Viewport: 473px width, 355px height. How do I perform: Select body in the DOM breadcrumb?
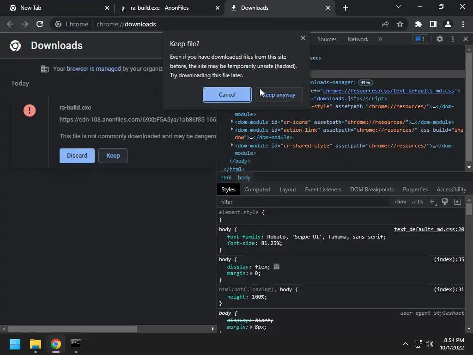point(244,178)
